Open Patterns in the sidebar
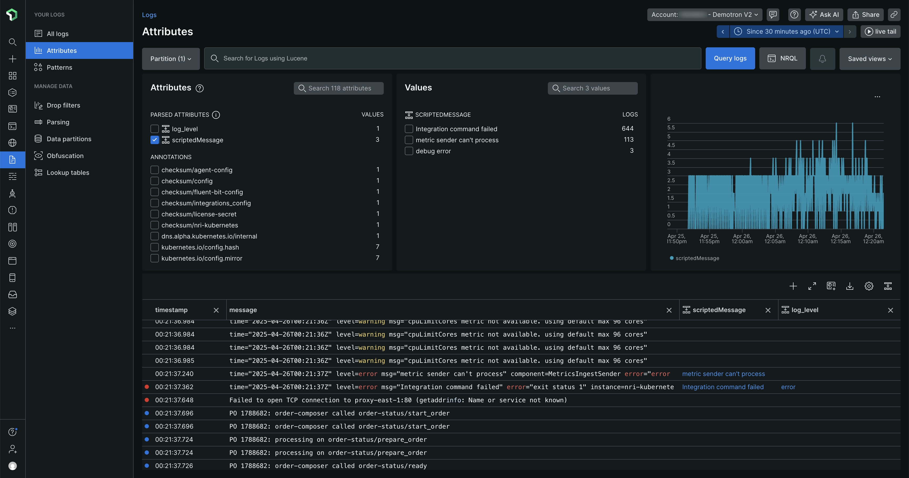The width and height of the screenshot is (909, 478). [x=59, y=67]
